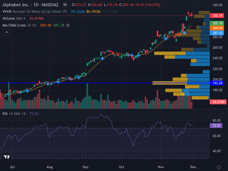The height and width of the screenshot is (171, 228).
Task: Select the Alphabet Inc. symbol title
Action: (x=30, y=5)
